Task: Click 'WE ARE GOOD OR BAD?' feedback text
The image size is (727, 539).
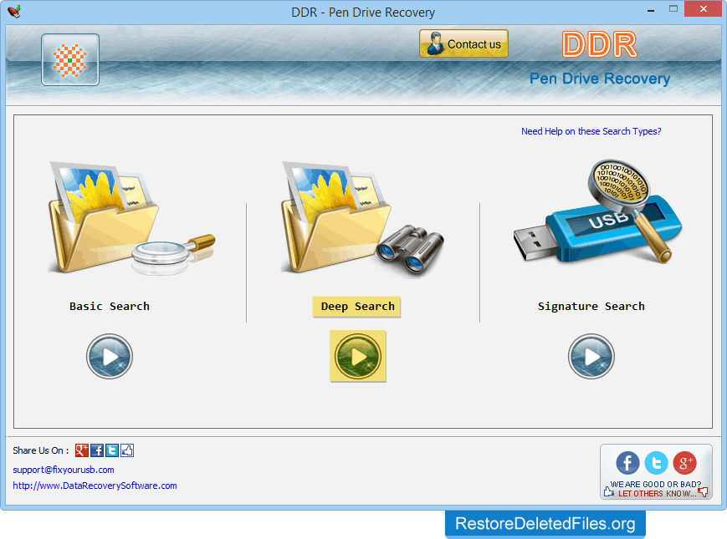Action: point(656,485)
